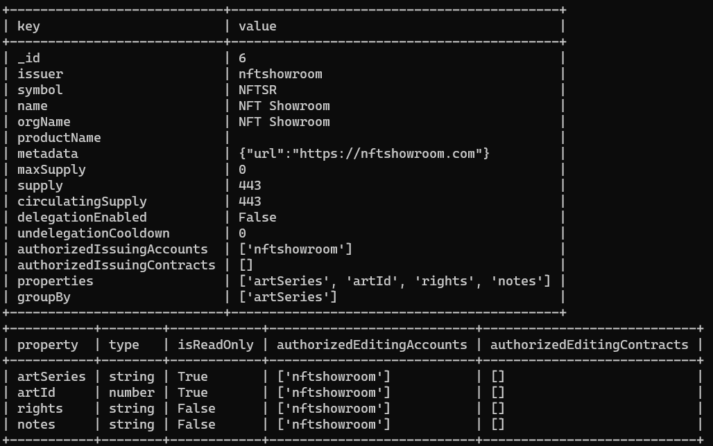Viewport: 713px width, 446px height.
Task: Select the issuer value nftshowroom
Action: click(280, 74)
